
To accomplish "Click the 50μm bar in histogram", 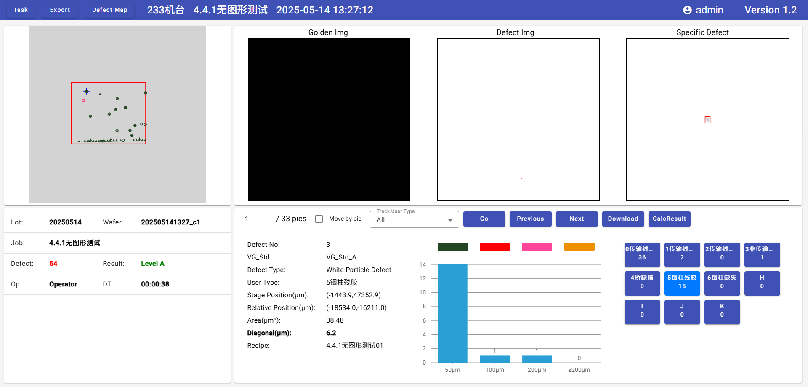I will pyautogui.click(x=452, y=313).
